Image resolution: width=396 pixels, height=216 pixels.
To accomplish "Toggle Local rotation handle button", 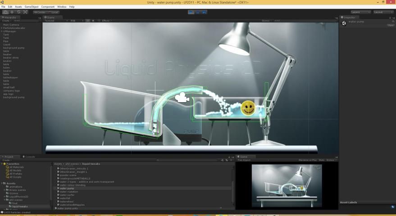I will 53,12.
